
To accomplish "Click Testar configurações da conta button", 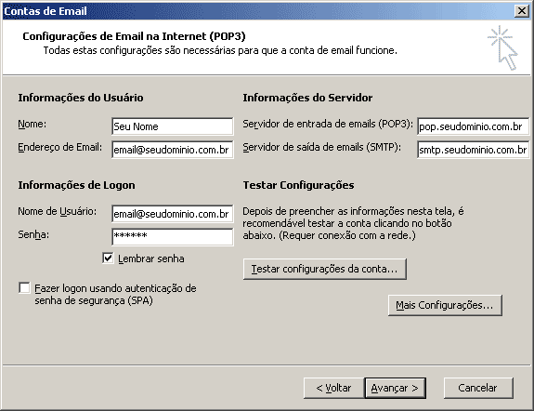I will (x=325, y=269).
